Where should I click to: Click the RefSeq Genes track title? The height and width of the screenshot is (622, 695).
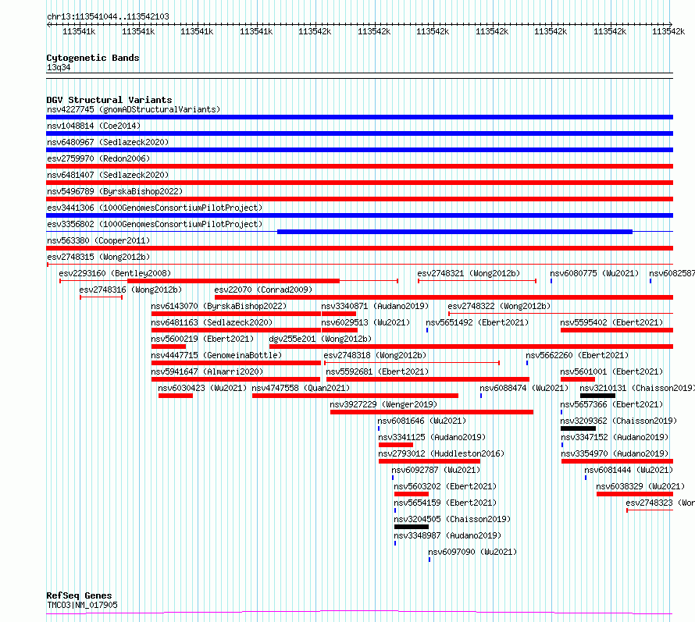79,595
